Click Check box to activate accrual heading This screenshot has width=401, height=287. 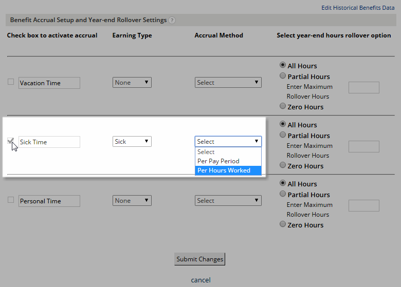coord(52,35)
